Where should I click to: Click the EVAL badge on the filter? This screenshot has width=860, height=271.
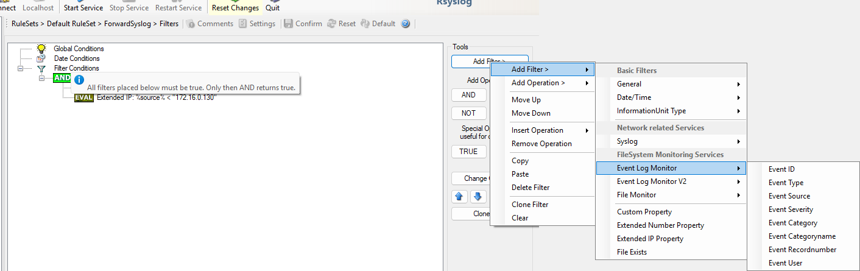pos(84,97)
